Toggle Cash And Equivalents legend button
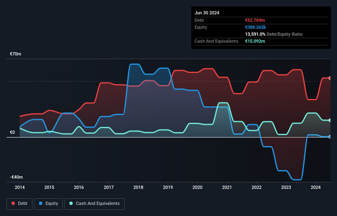Viewport: 337px width, 216px height. 94,204
